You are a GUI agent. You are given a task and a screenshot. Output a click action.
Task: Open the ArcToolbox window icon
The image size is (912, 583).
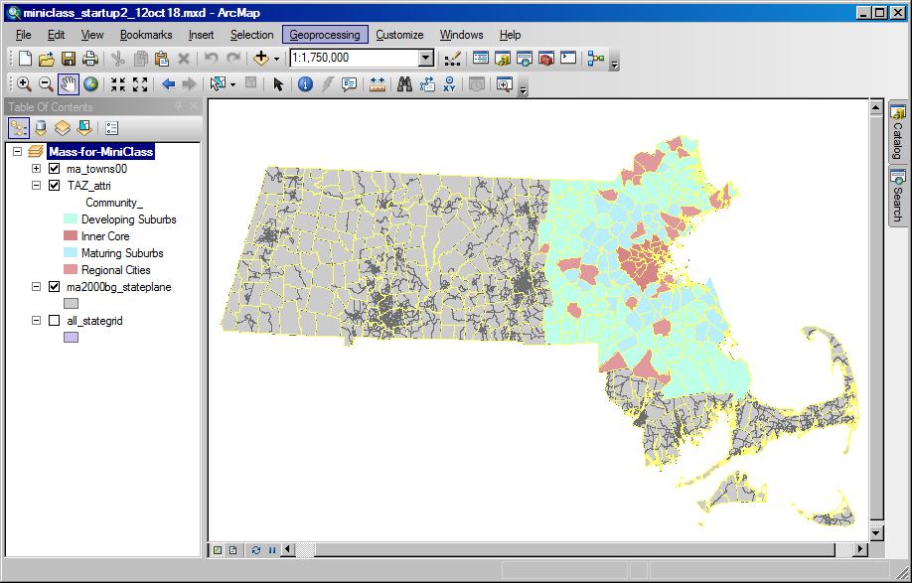click(x=545, y=59)
